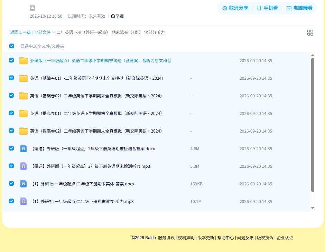Image resolution: width=325 pixels, height=252 pixels.
Task: Switch to grid view layout icon
Action: click(310, 32)
